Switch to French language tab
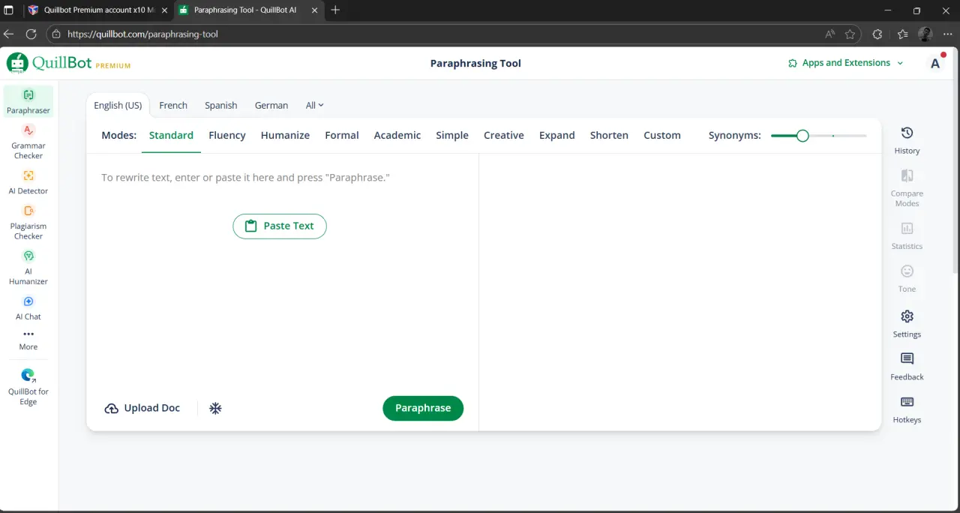Image resolution: width=960 pixels, height=513 pixels. click(173, 106)
